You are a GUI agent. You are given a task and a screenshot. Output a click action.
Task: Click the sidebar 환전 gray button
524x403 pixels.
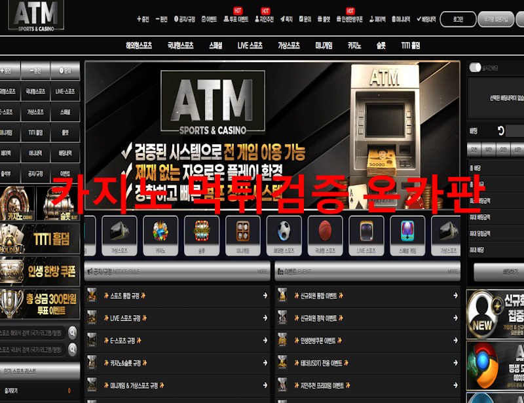(35, 71)
